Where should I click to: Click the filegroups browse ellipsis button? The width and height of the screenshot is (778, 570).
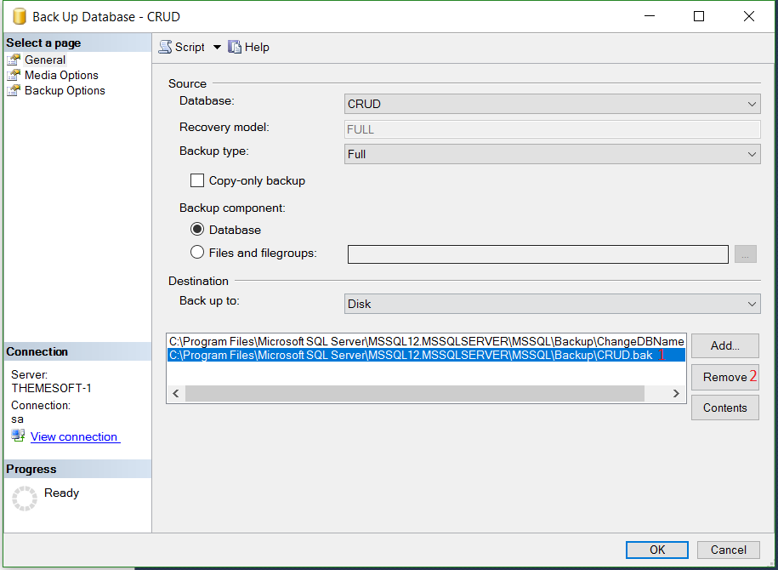click(x=745, y=254)
